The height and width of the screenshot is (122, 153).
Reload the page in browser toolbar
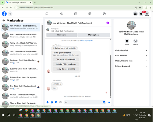click(x=11, y=8)
